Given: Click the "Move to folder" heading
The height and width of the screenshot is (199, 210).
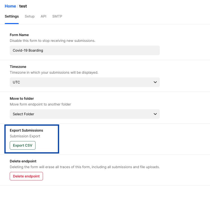Looking at the screenshot, I should [x=22, y=98].
